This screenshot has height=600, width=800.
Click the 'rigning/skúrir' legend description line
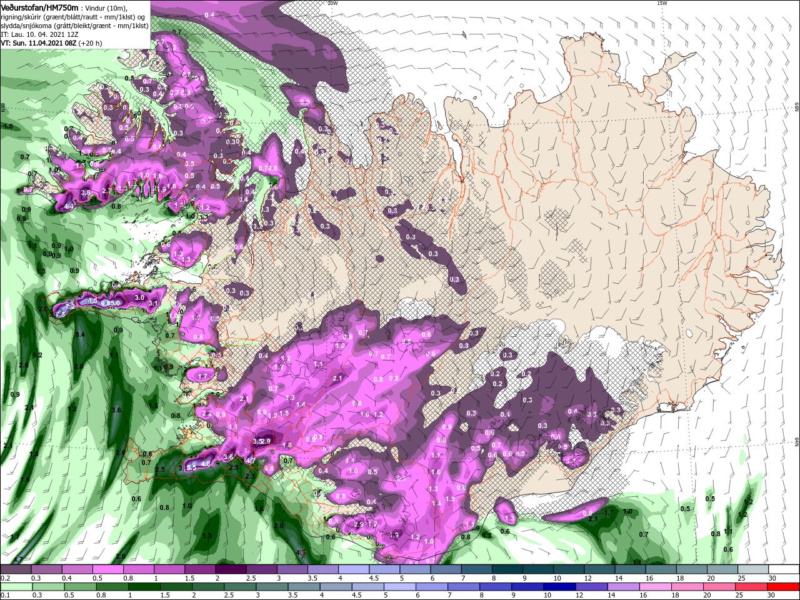72,16
